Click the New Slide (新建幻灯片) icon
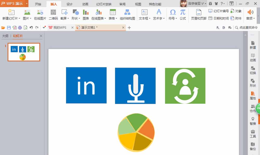This screenshot has width=260, height=155. [x=11, y=12]
